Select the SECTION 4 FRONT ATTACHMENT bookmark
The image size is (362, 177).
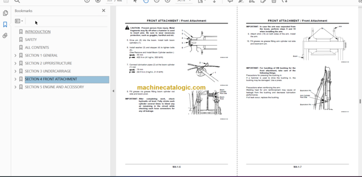(x=67, y=79)
